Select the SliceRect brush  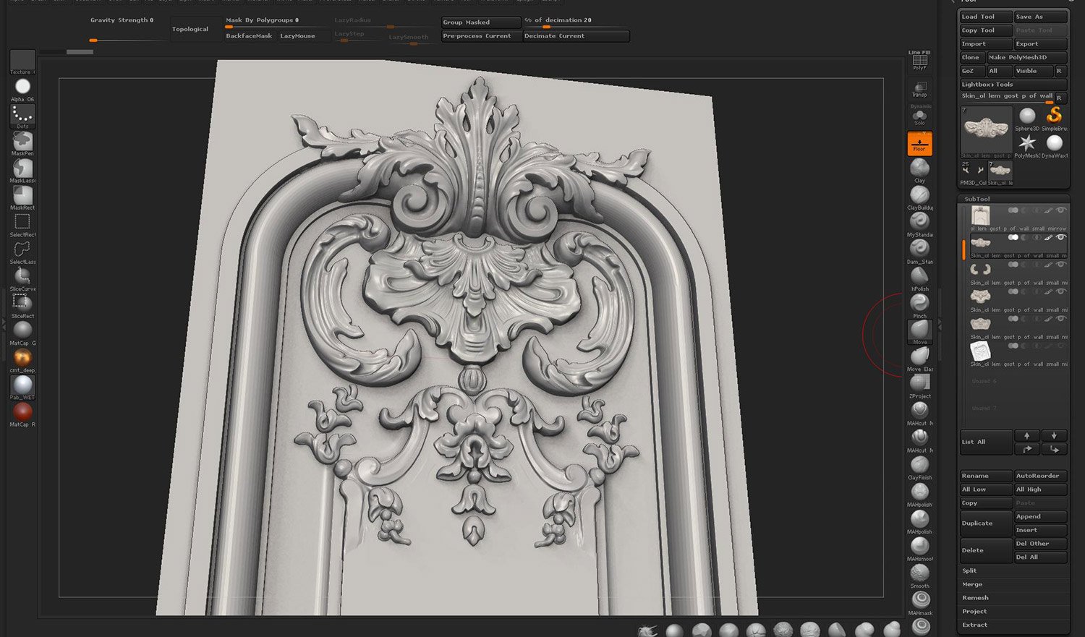tap(22, 304)
